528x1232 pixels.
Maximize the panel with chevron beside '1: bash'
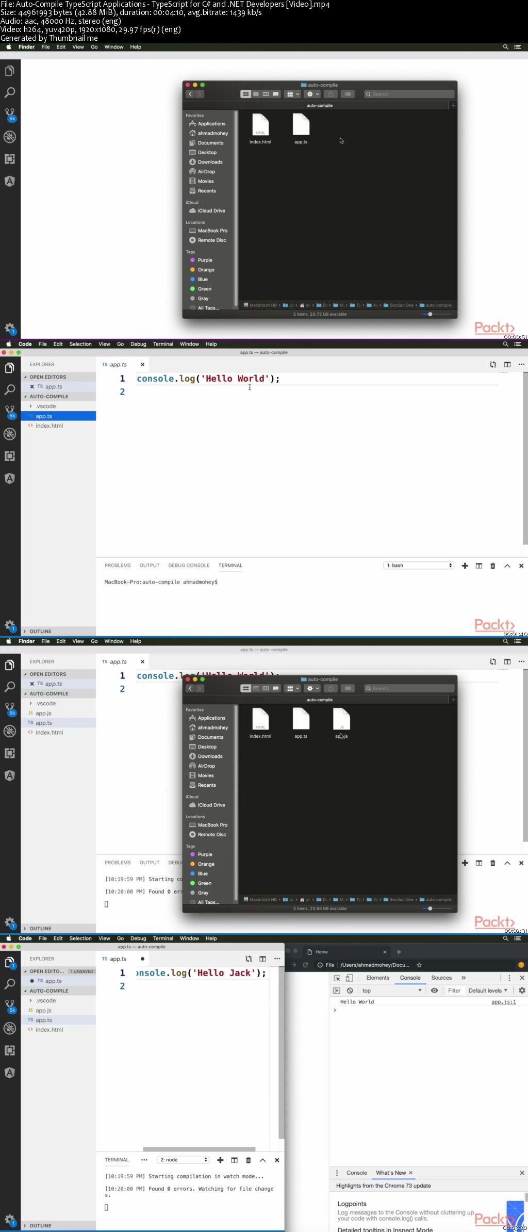tap(507, 565)
